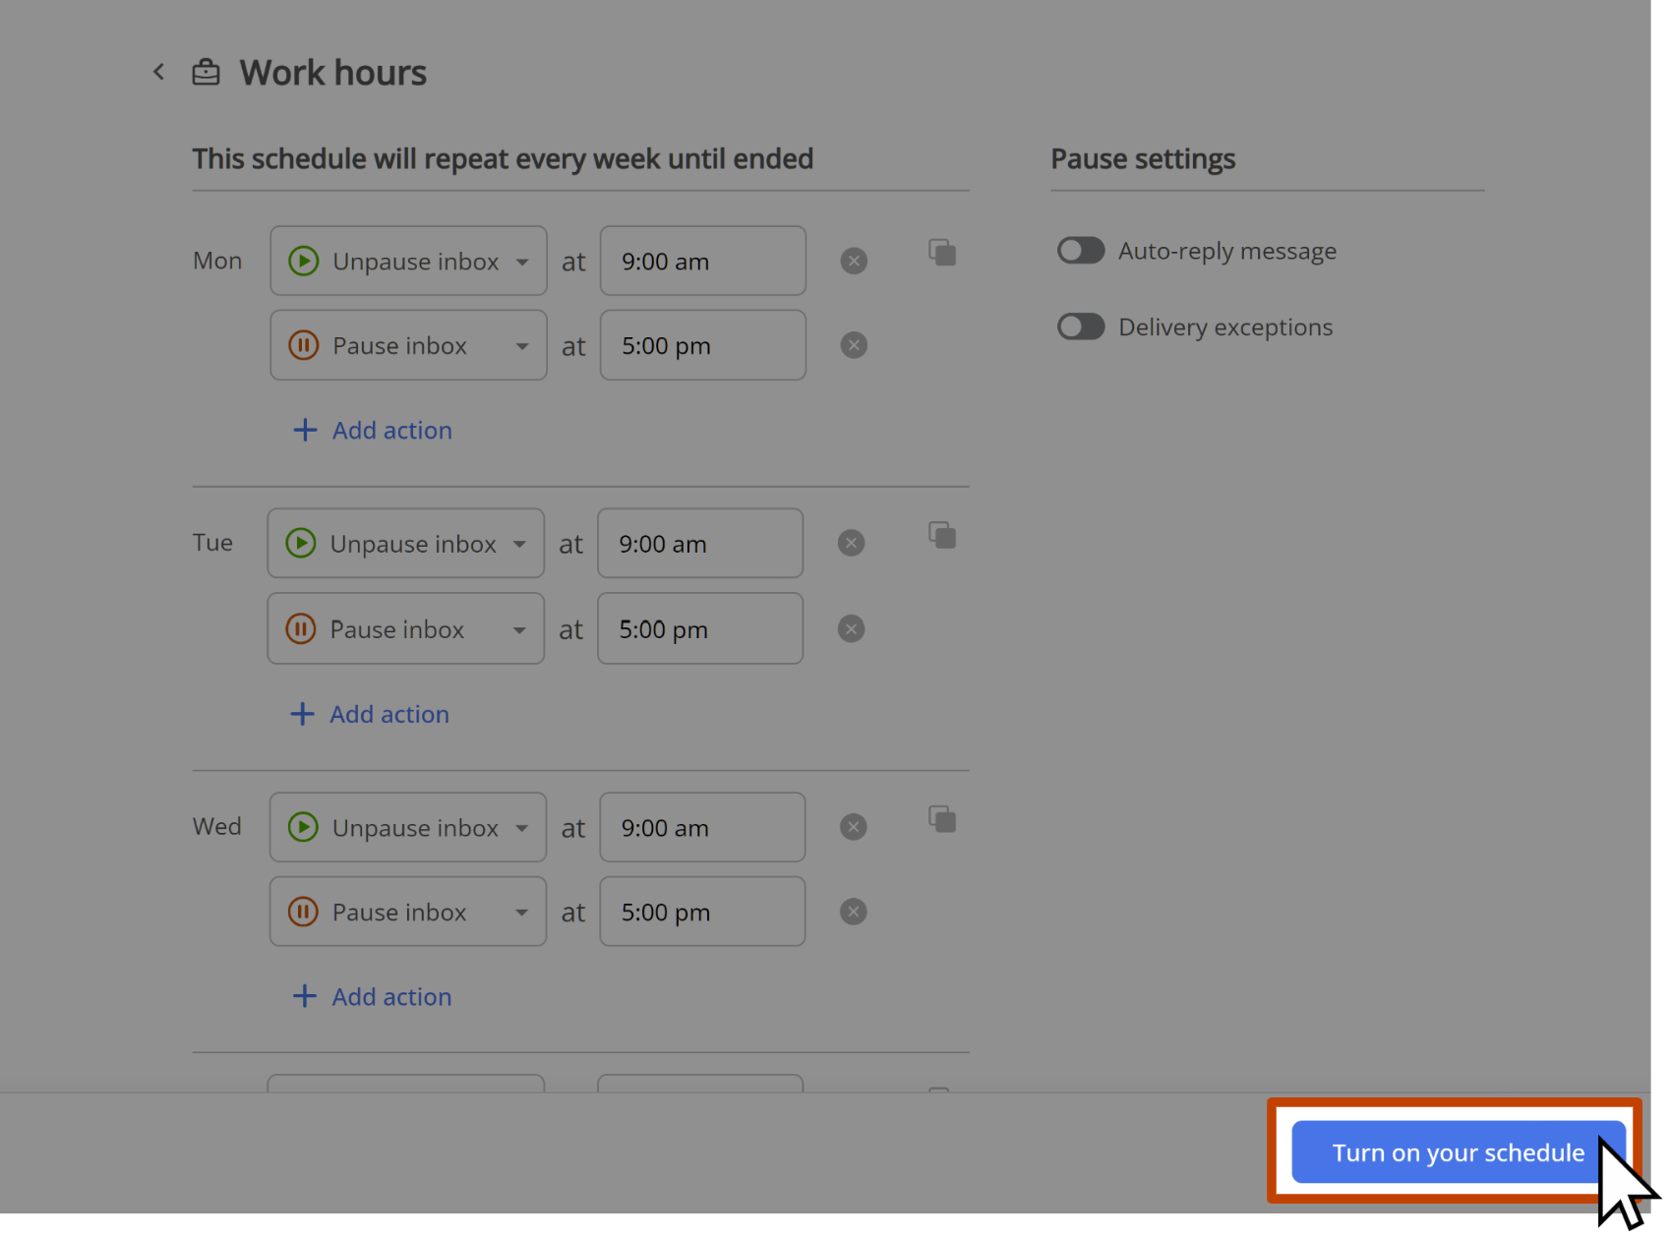Edit Monday's 5:00 pm time field
The width and height of the screenshot is (1670, 1239).
click(702, 345)
